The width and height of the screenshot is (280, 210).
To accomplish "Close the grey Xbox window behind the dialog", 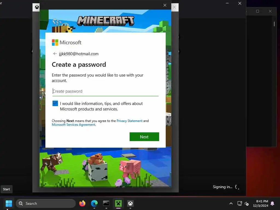I will [174, 7].
